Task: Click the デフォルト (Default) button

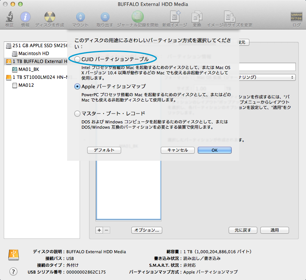Action: [104, 150]
